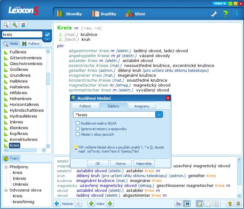Click the Nápověda button
244x209 pixels.
click(144, 164)
